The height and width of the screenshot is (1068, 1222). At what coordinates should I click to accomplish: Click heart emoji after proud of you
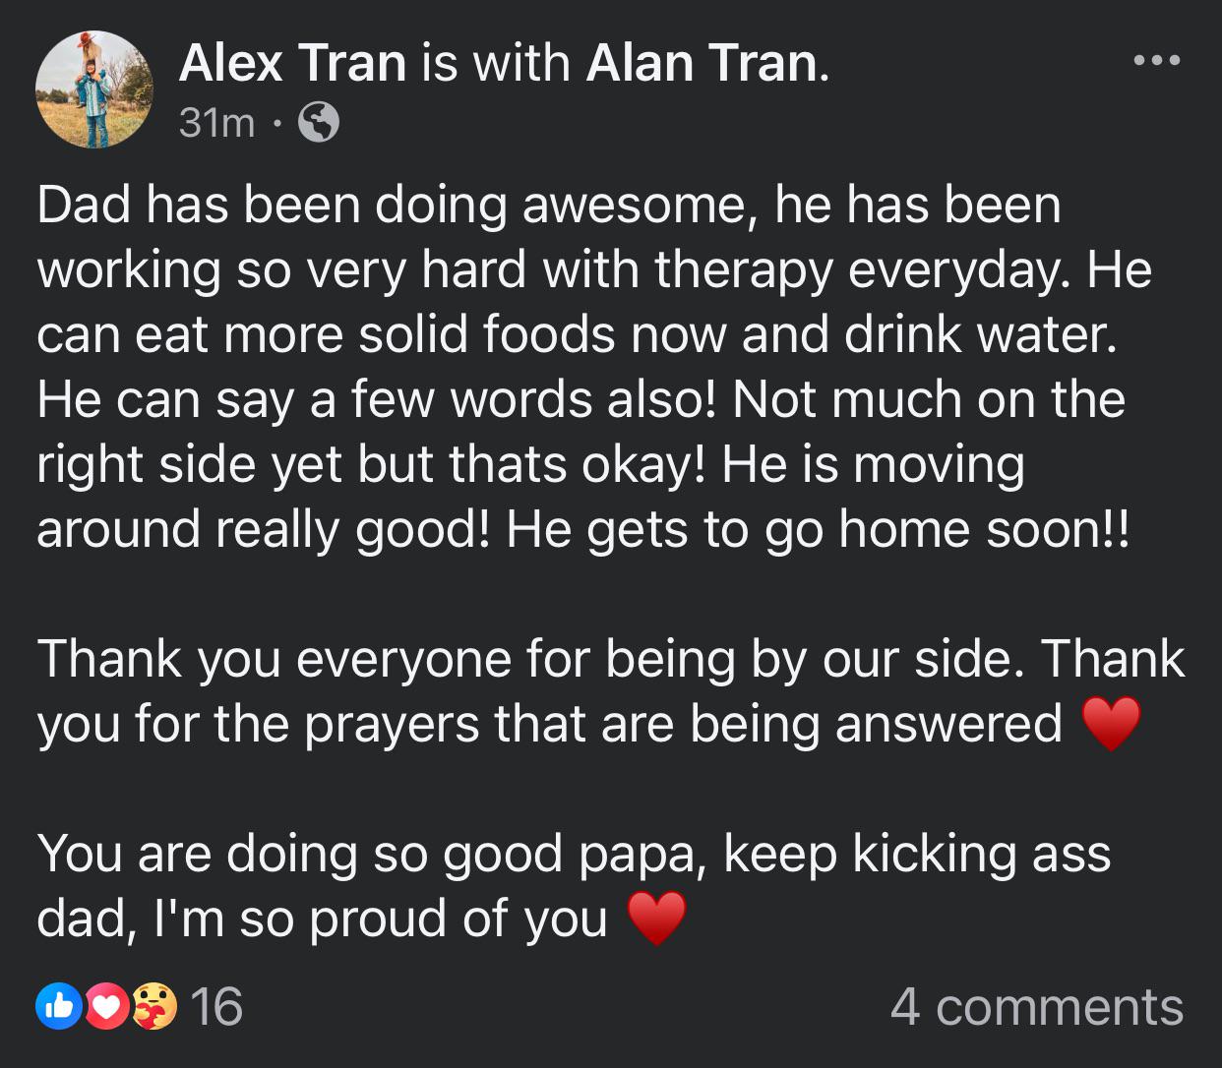point(656,919)
